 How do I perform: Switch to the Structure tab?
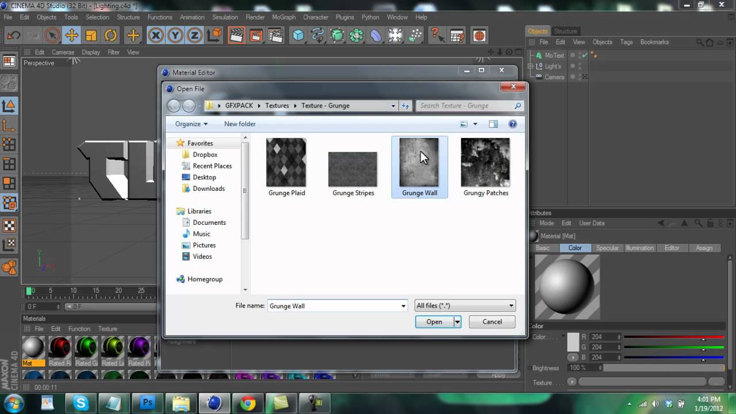click(x=565, y=31)
